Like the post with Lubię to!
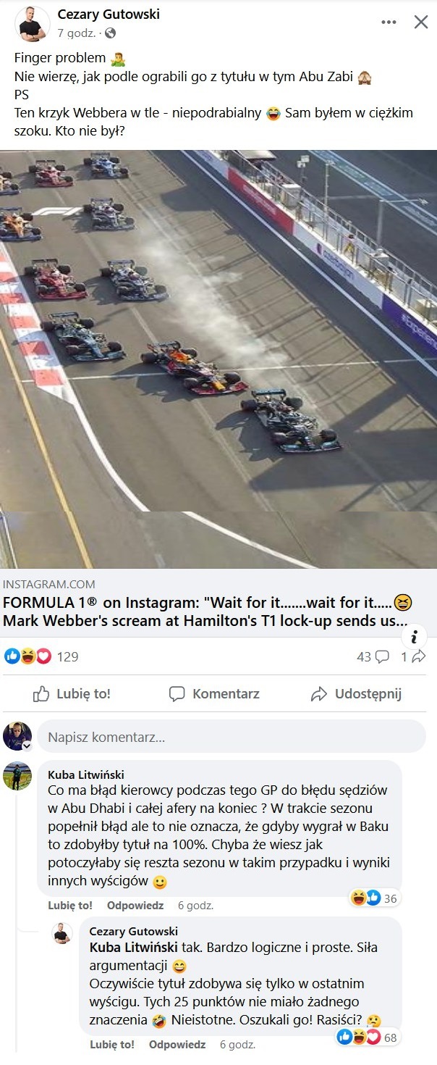The image size is (437, 1065). pyautogui.click(x=72, y=694)
